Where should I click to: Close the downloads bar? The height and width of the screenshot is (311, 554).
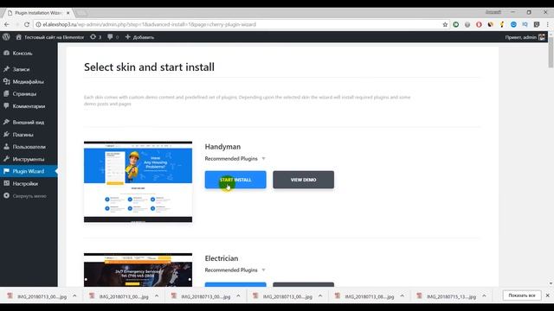click(x=547, y=295)
